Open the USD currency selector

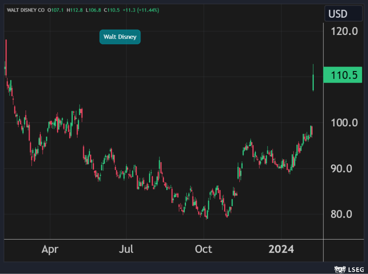click(x=342, y=14)
